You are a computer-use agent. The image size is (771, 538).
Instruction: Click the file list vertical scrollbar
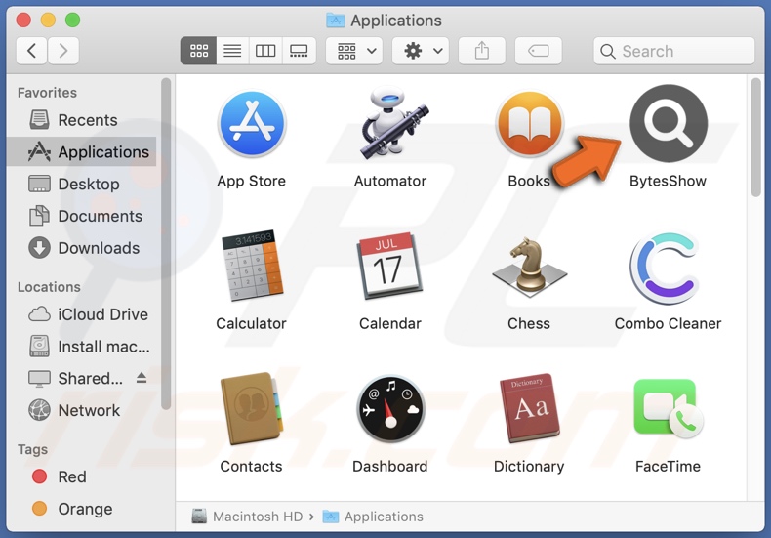(756, 138)
